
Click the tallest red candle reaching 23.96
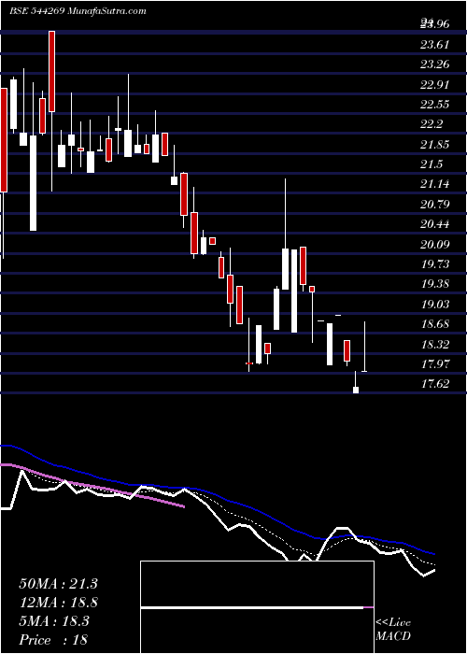click(51, 71)
